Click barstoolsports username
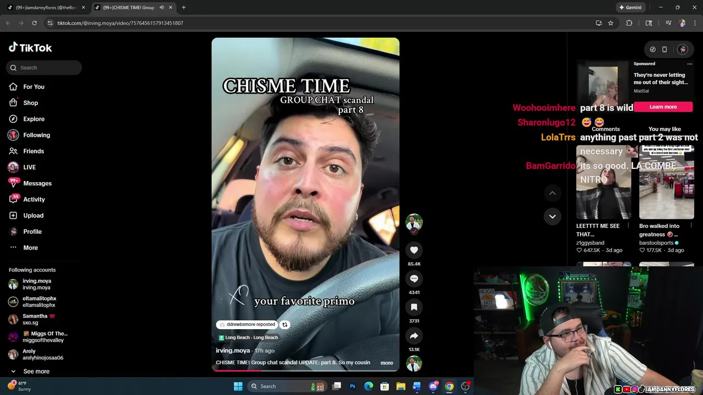The height and width of the screenshot is (395, 703). click(x=656, y=242)
